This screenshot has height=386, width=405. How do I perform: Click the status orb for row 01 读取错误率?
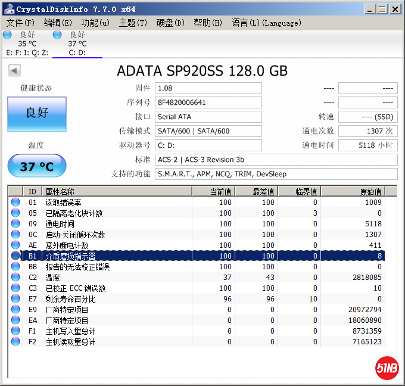pos(15,203)
